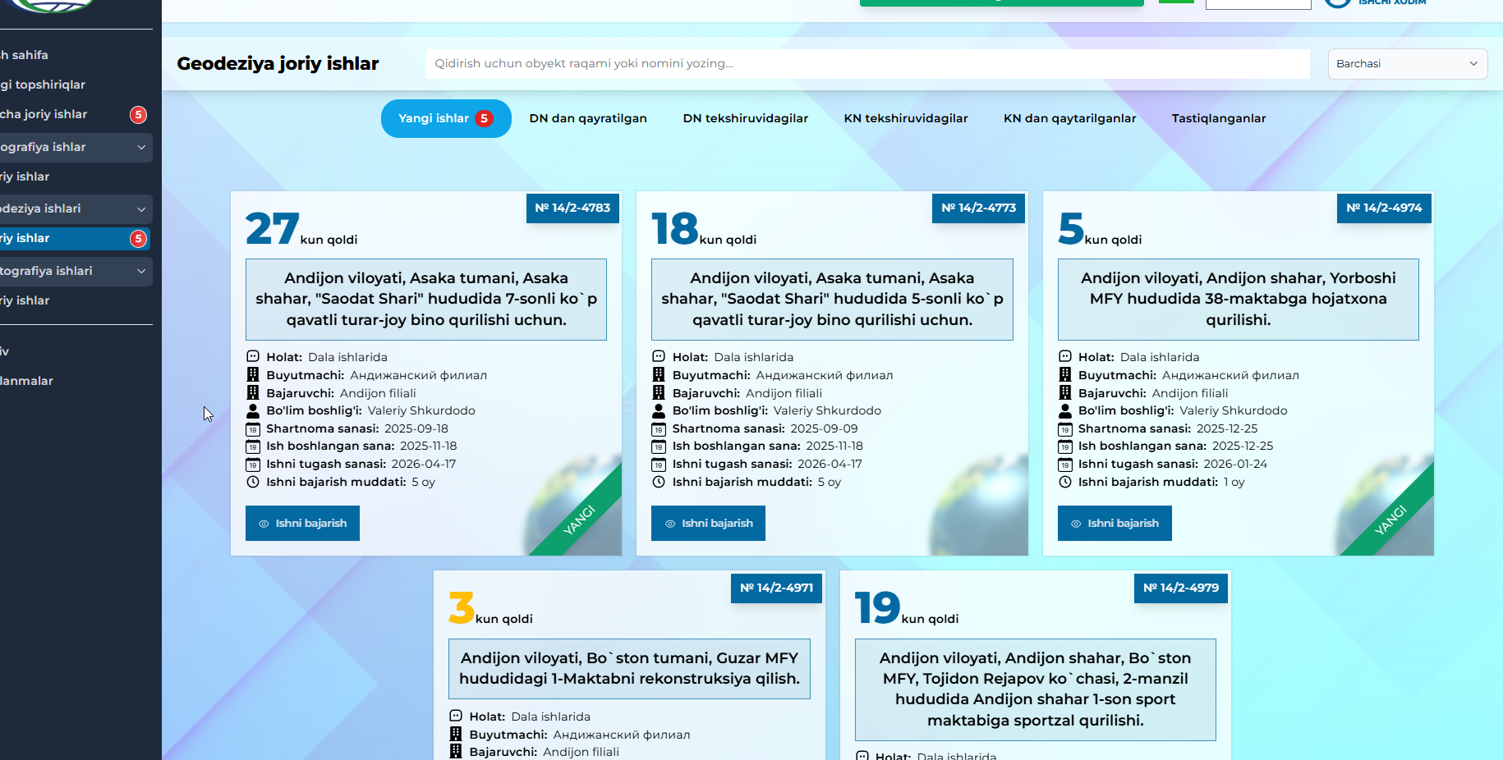Click the Bajaruvchi building icon in card 14/2-4783

pos(253,393)
